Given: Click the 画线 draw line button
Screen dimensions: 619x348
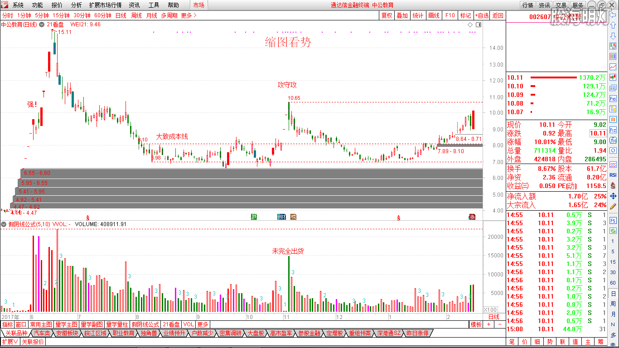Looking at the screenshot, I should (434, 15).
